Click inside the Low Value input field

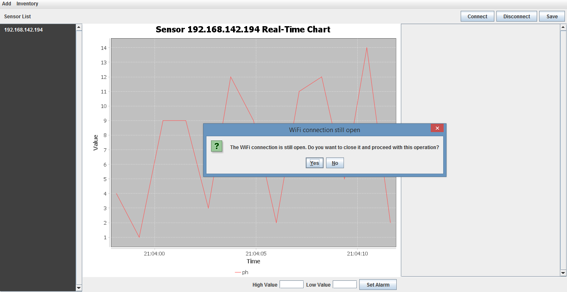pos(344,284)
